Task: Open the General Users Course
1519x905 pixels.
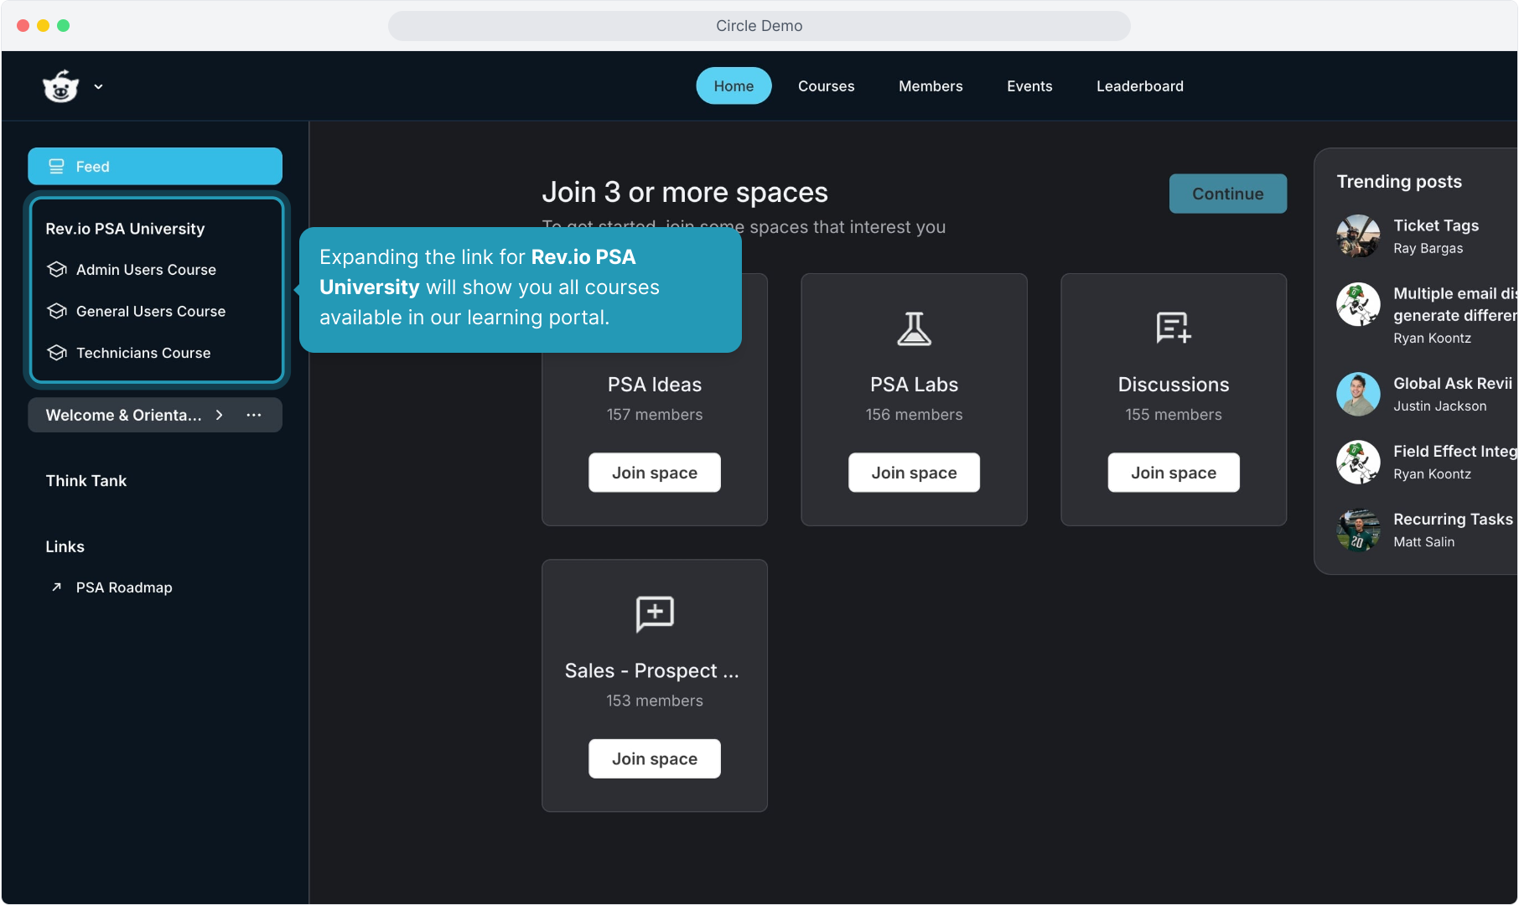Action: click(151, 311)
